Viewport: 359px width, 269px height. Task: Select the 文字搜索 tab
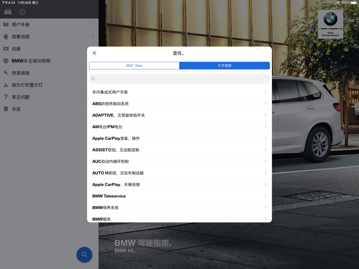pyautogui.click(x=225, y=66)
